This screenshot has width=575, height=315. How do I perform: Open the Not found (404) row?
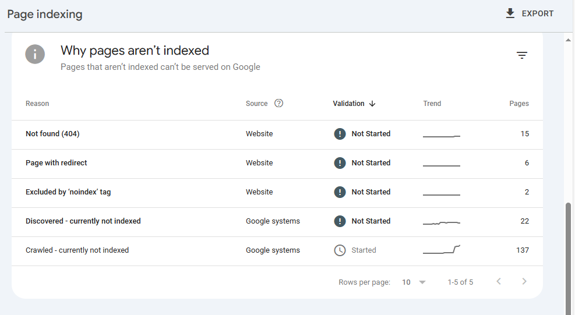pyautogui.click(x=52, y=134)
